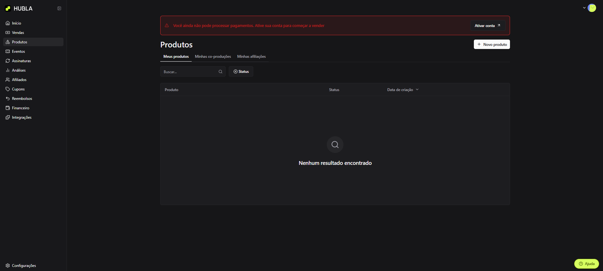The height and width of the screenshot is (271, 603).
Task: Open Reembolsos undo arrow icon
Action: 8,99
